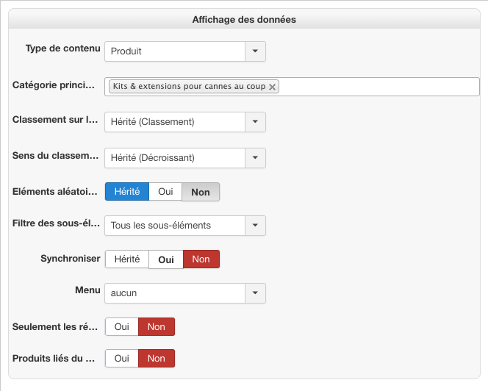Click the aucun menu selection box
Image resolution: width=488 pixels, height=391 pixels.
pos(175,293)
